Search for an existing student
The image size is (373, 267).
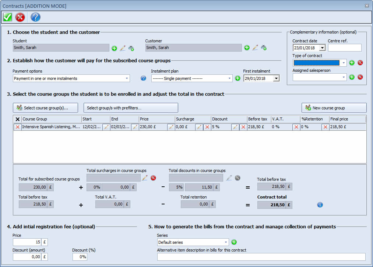131,48
